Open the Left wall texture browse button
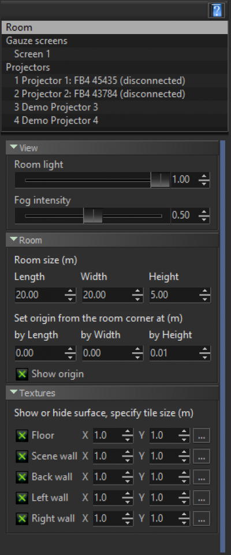231x555 pixels. click(x=202, y=498)
